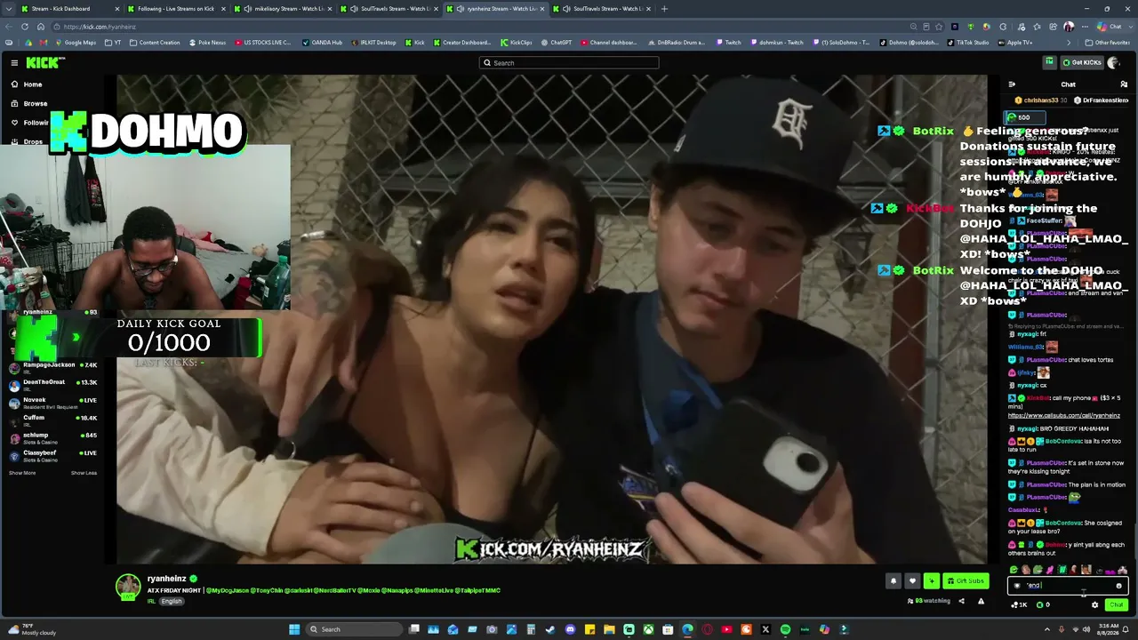Screen dimensions: 1138x640
Task: Open the callsubs.com link in chat
Action: pyautogui.click(x=1064, y=415)
